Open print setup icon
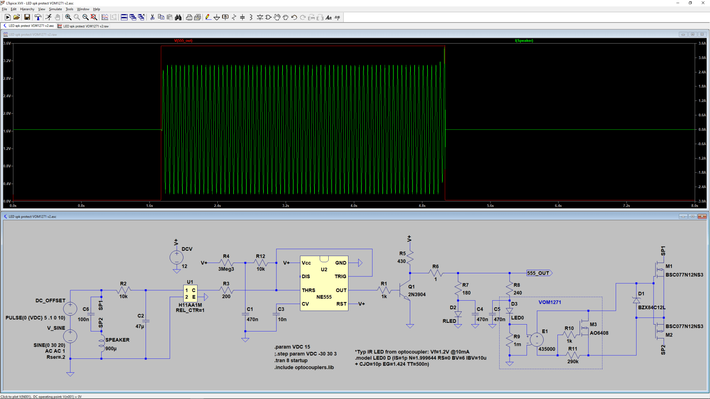Screen dimensions: 710x399 [198, 17]
